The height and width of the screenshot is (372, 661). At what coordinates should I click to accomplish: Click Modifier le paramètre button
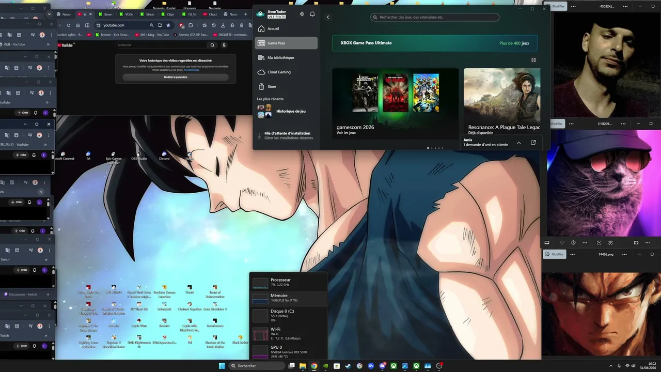(x=176, y=77)
